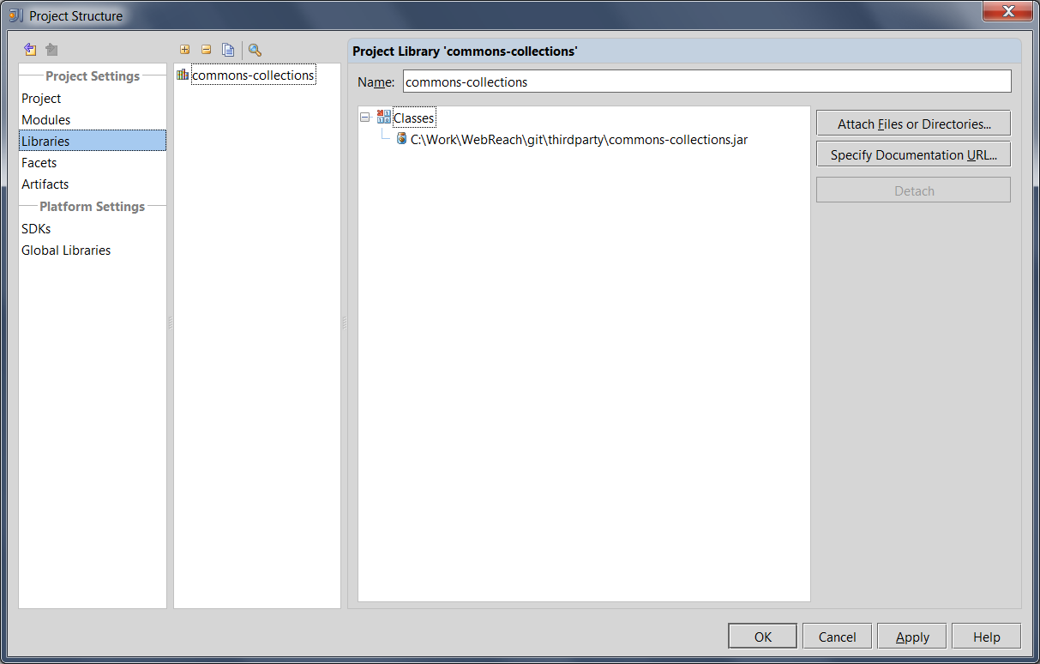Click Attach Files or Directories button
The height and width of the screenshot is (664, 1040).
(914, 124)
